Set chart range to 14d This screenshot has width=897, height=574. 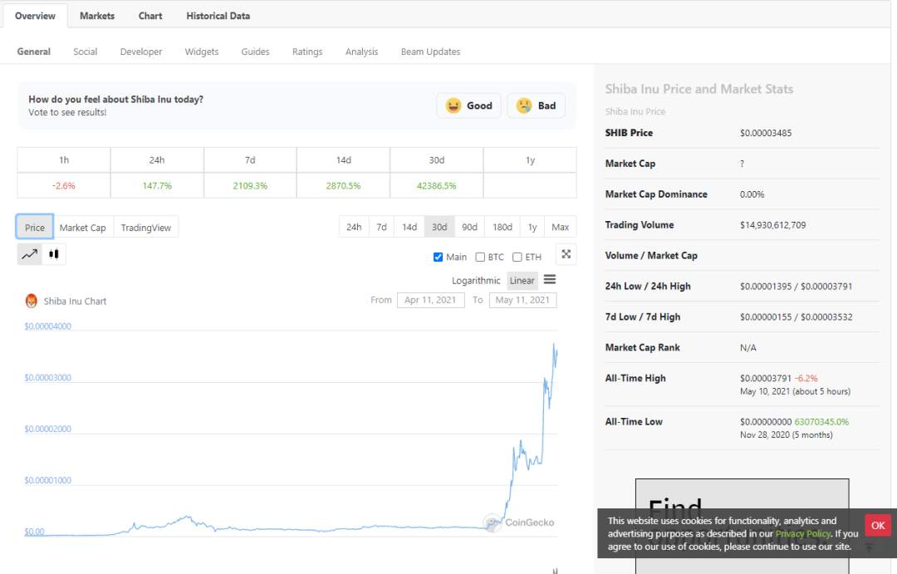click(409, 227)
